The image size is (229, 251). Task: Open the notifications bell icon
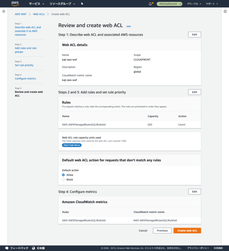pos(150,4)
